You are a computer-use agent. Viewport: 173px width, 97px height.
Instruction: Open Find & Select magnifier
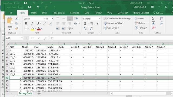coord(162,23)
